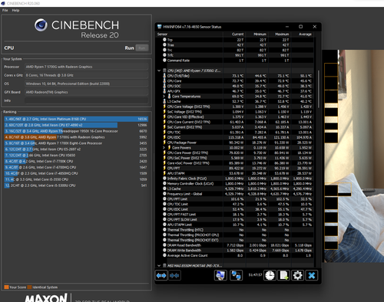Viewport: 384px width, 302px height.
Task: Click HWiNFO remote network monitors icon
Action: click(236, 275)
